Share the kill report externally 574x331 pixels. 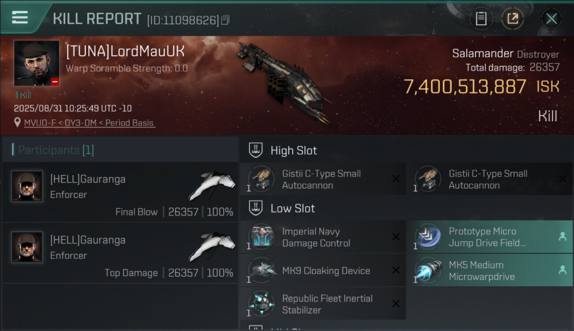coord(512,19)
